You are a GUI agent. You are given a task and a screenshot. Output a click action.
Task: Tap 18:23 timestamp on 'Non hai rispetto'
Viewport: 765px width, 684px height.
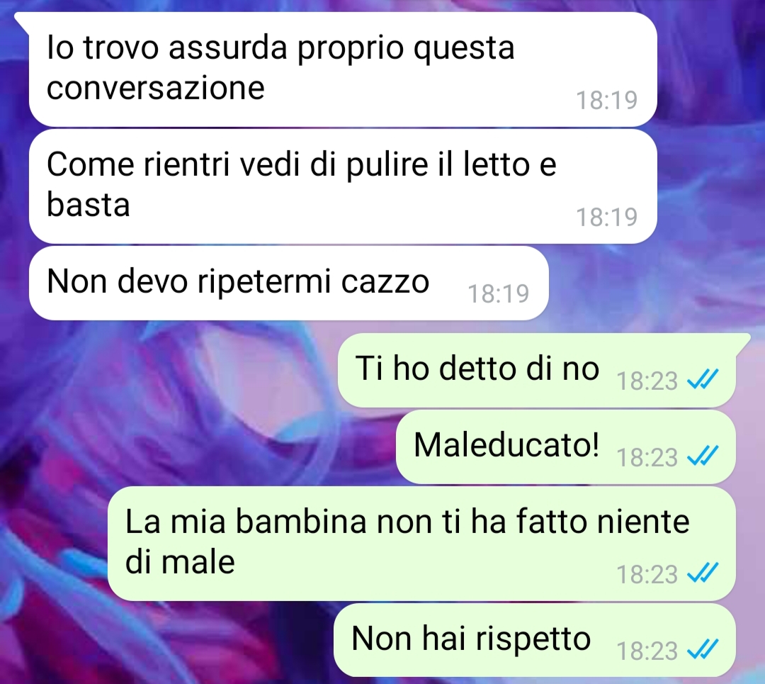coord(647,651)
